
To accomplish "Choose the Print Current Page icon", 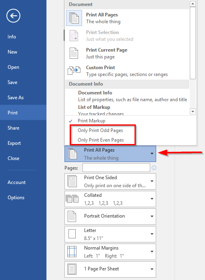I will pyautogui.click(x=74, y=53).
